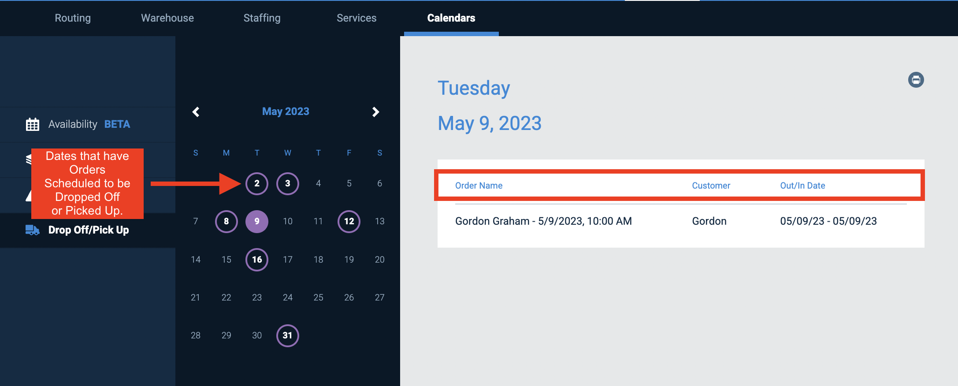Select the highlighted date 9

[257, 222]
